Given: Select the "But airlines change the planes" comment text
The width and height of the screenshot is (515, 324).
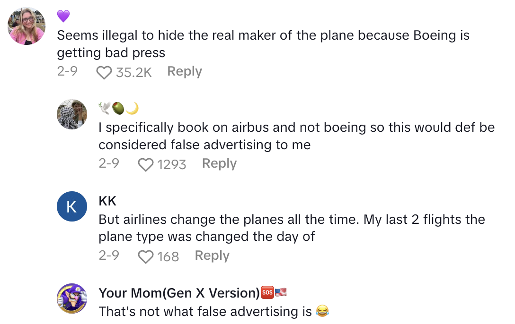Looking at the screenshot, I should pyautogui.click(x=292, y=228).
